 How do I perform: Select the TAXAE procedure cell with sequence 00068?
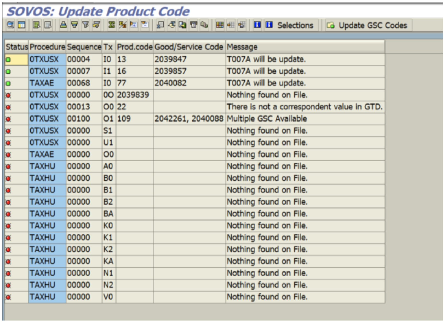point(42,83)
